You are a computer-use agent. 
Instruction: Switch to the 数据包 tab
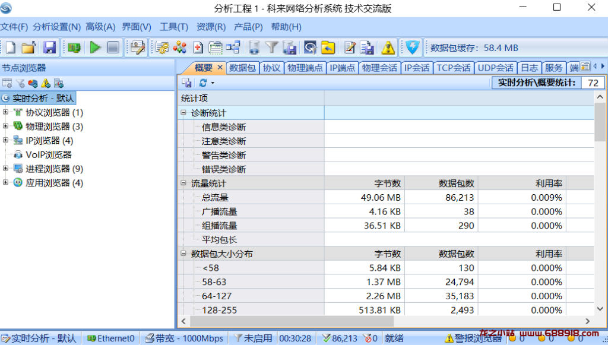242,68
